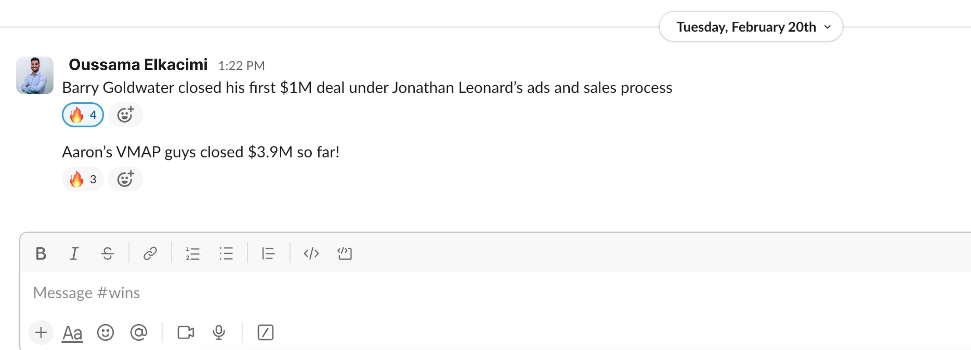
Task: Apply strikethrough formatting
Action: coord(107,254)
